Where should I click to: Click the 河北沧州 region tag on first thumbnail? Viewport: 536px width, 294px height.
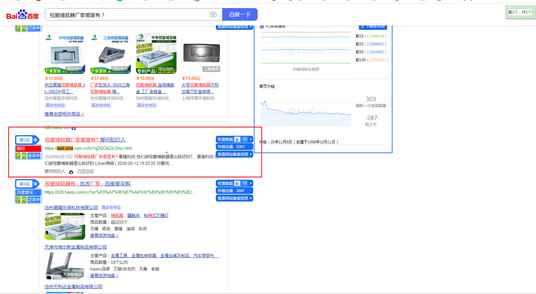tap(74, 68)
